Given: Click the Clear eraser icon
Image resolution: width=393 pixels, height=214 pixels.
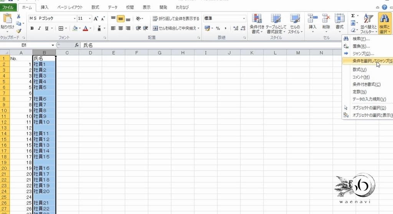Looking at the screenshot, I should pyautogui.click(x=353, y=30).
